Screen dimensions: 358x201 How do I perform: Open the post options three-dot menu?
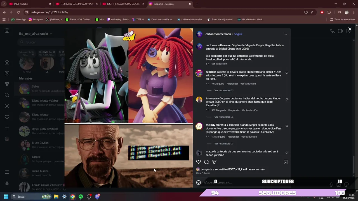(x=285, y=34)
